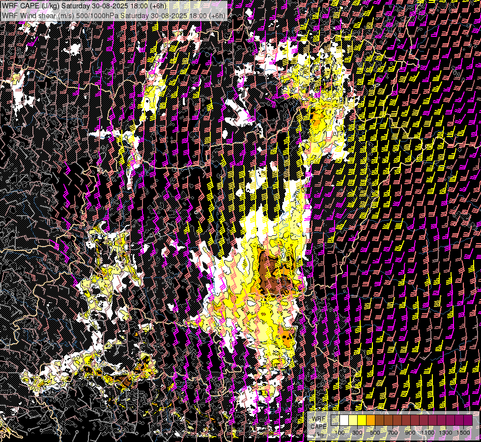Click the 200 contour label on map
Screen dimensions: 481x442
(78, 358)
